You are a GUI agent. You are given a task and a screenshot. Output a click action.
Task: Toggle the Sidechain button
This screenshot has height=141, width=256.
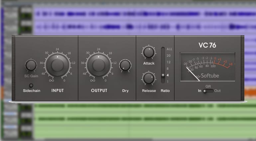pos(31,85)
